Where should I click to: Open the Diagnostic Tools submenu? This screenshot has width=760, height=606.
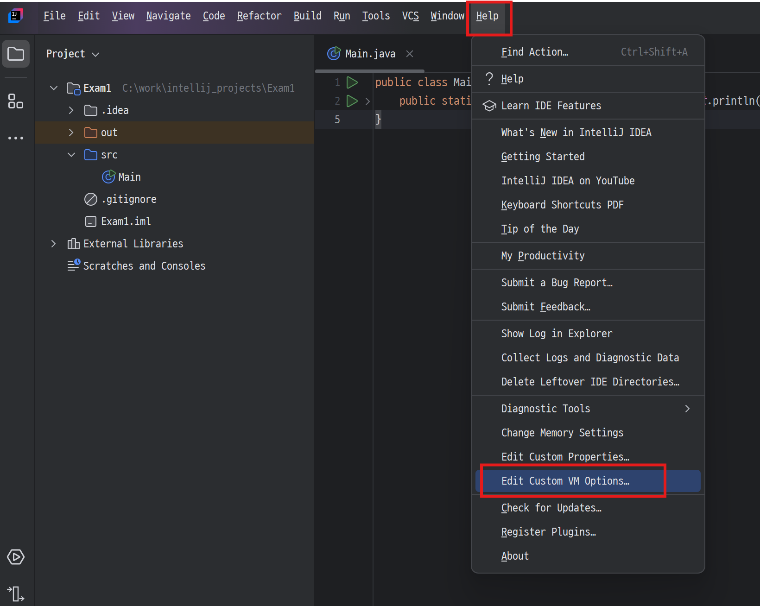pyautogui.click(x=588, y=409)
